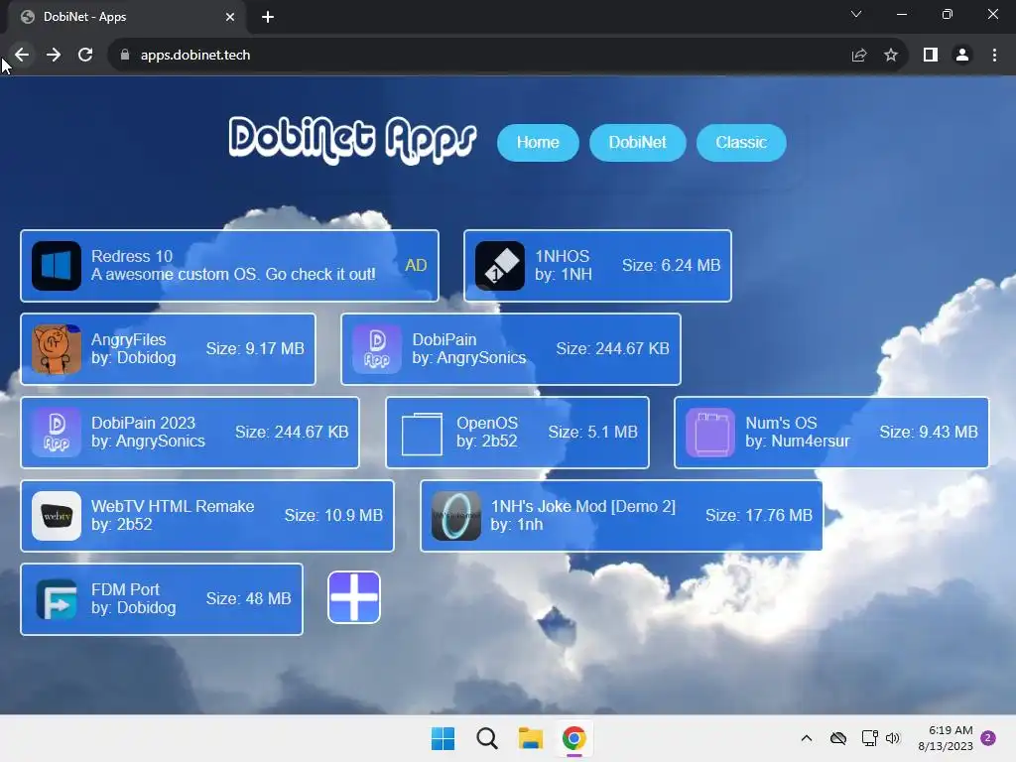Click the 1NHOS eraser app icon
This screenshot has height=762, width=1016.
click(x=500, y=266)
